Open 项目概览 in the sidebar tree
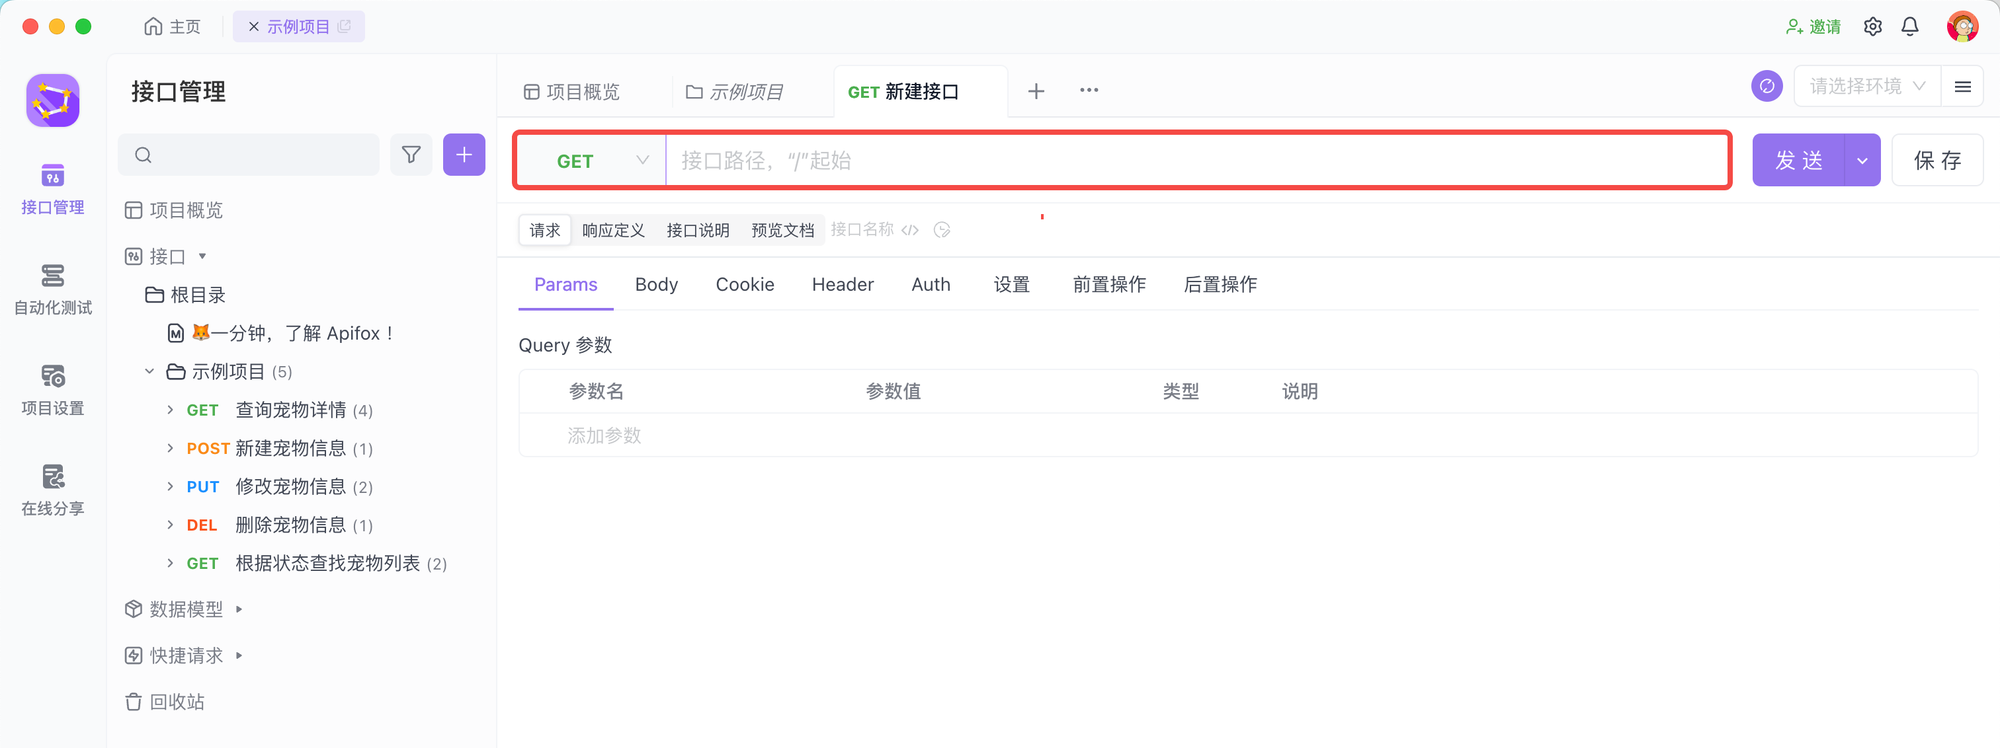 coord(174,209)
